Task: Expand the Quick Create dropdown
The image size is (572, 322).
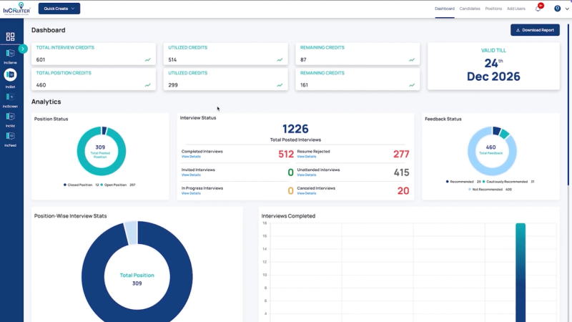Action: 59,9
